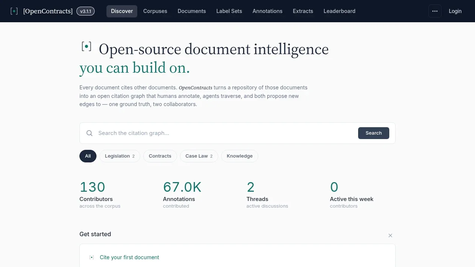475x267 pixels.
Task: Open the three-dots more options menu
Action: (x=435, y=11)
